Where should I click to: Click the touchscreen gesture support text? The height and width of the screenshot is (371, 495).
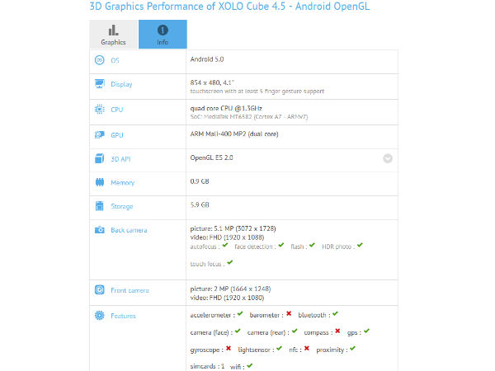coord(257,92)
